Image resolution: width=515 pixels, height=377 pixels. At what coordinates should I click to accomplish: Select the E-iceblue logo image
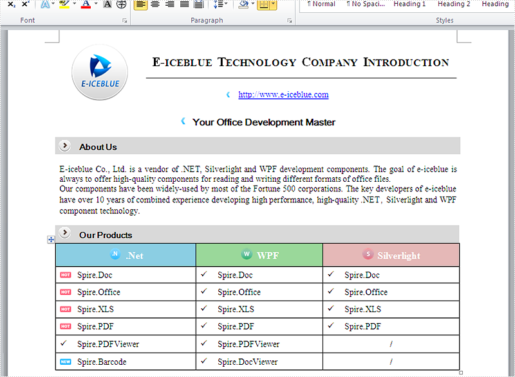click(100, 73)
